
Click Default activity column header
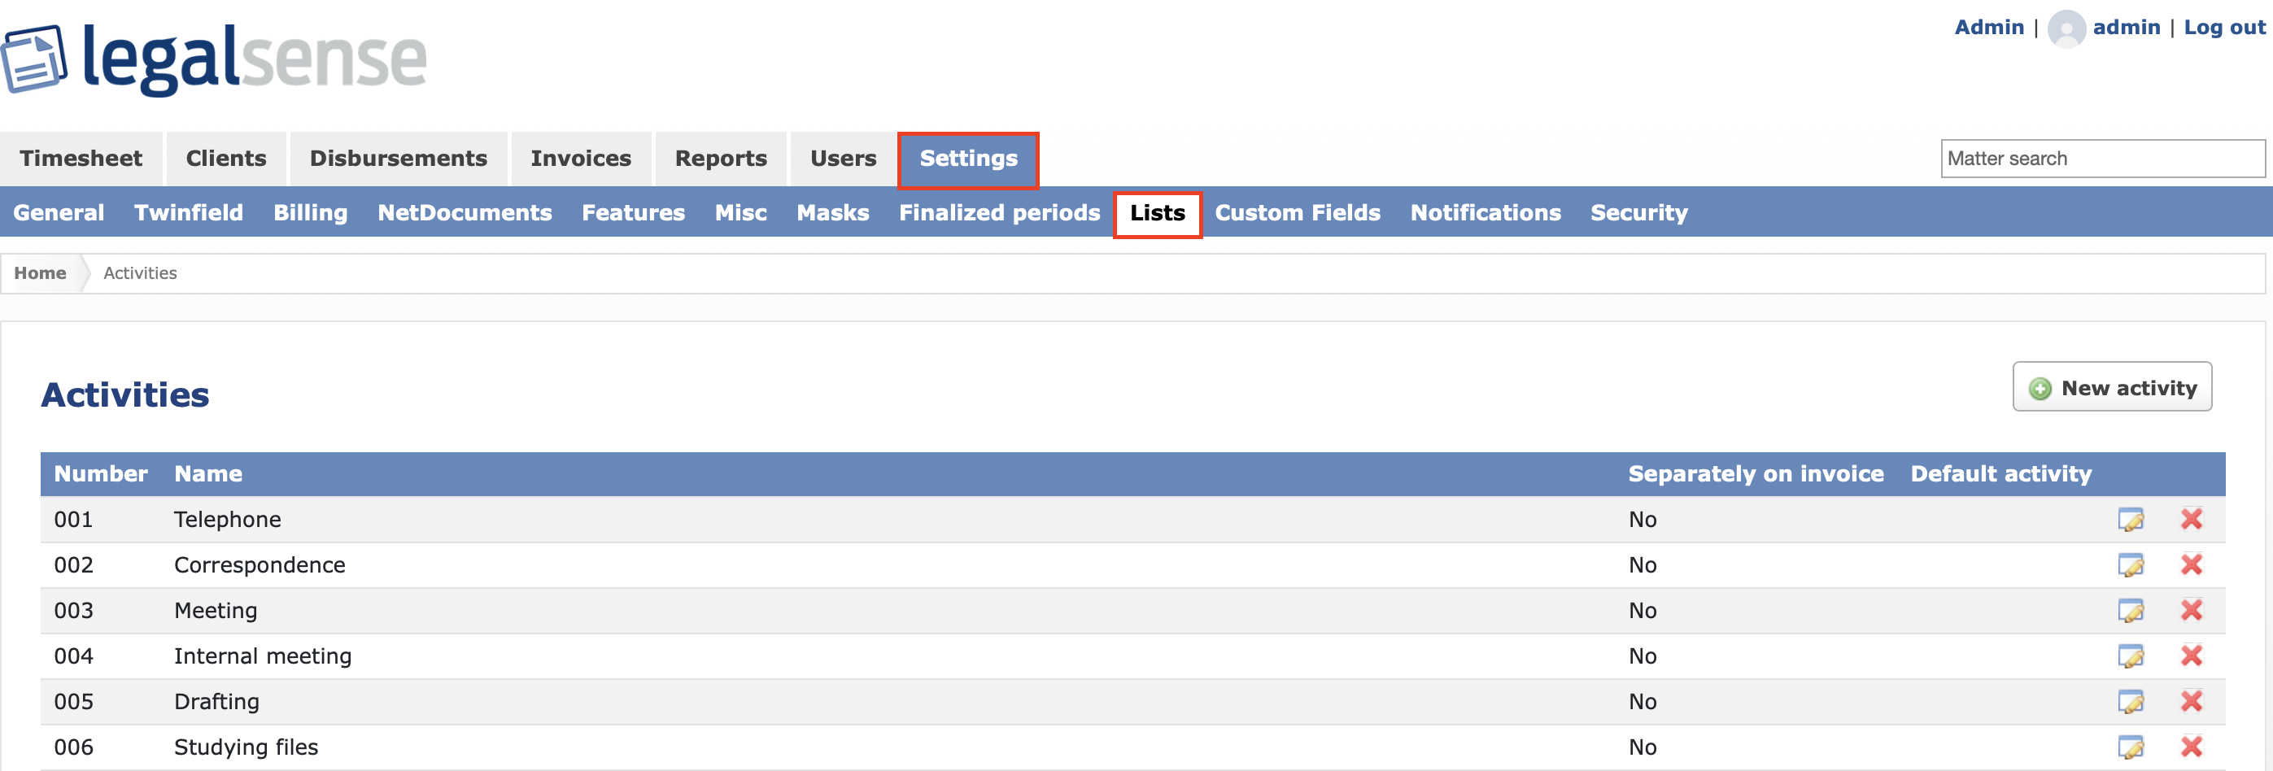click(2000, 475)
